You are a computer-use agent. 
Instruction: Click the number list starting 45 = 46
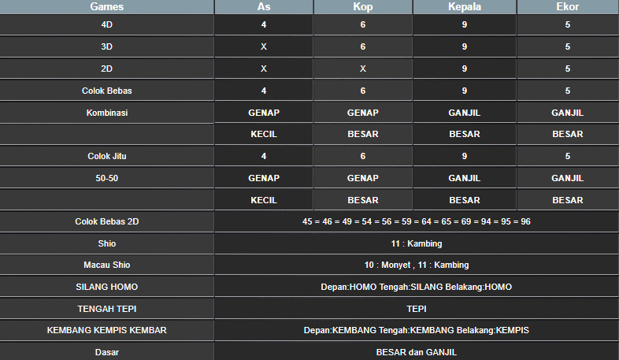[x=417, y=222]
